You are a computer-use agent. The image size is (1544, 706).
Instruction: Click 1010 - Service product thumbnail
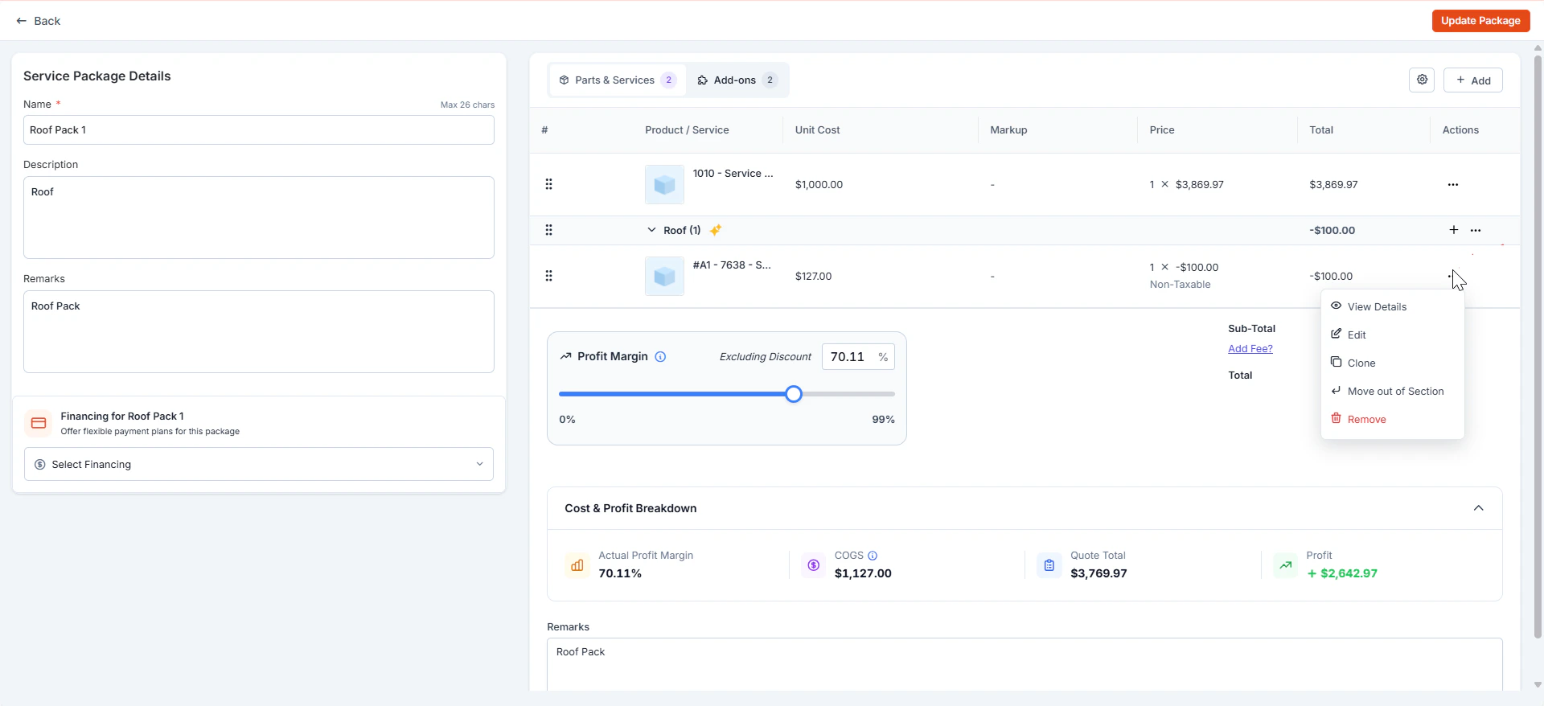(x=664, y=184)
